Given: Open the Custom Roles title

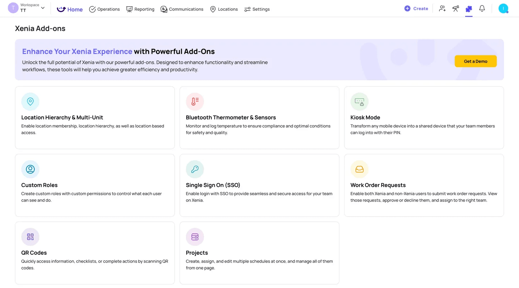Looking at the screenshot, I should tap(39, 185).
